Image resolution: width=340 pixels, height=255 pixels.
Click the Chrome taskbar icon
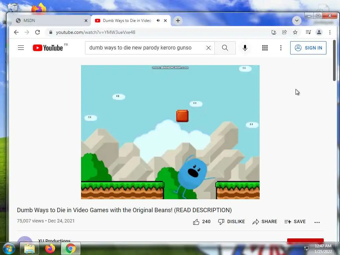(71, 248)
